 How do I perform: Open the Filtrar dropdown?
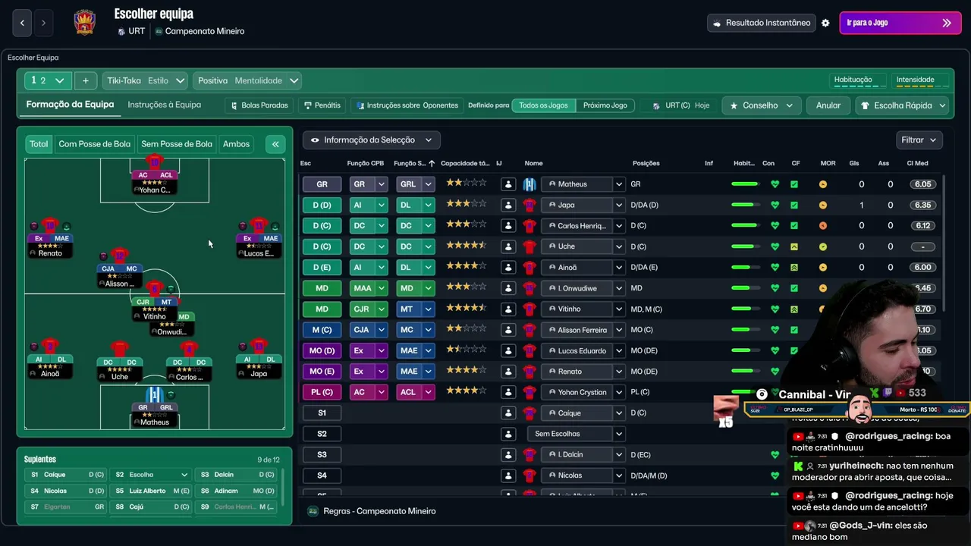pyautogui.click(x=919, y=140)
